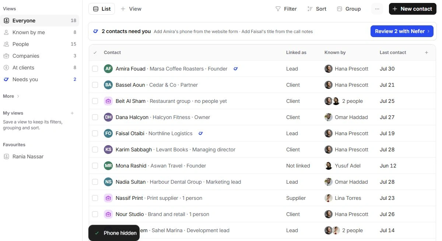
Task: Click the FO avatar for Faisal Otaibi
Action: [108, 133]
